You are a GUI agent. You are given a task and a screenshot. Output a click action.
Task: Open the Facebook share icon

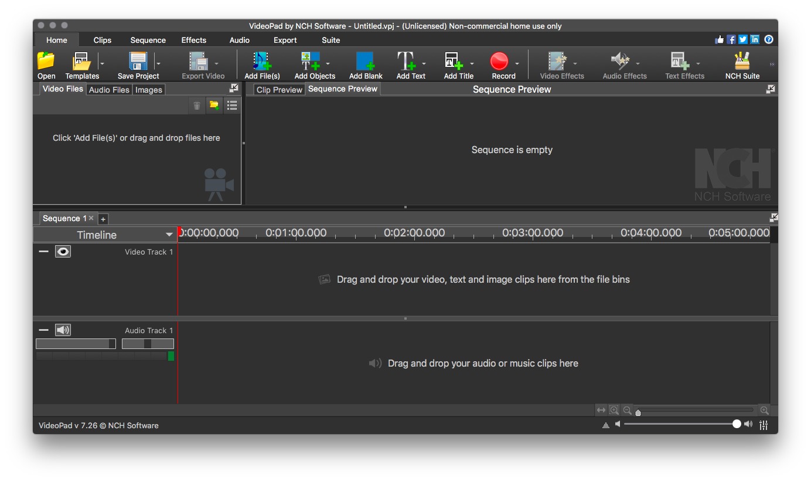point(731,40)
